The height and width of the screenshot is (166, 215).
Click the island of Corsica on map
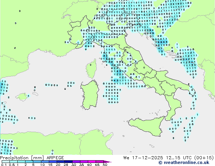91,69
